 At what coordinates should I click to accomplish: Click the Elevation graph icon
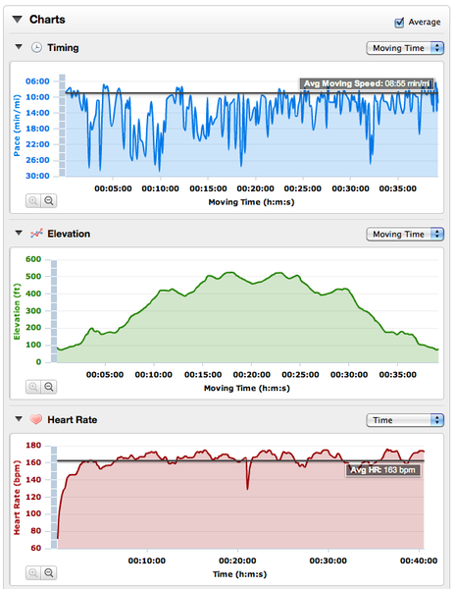[x=36, y=234]
